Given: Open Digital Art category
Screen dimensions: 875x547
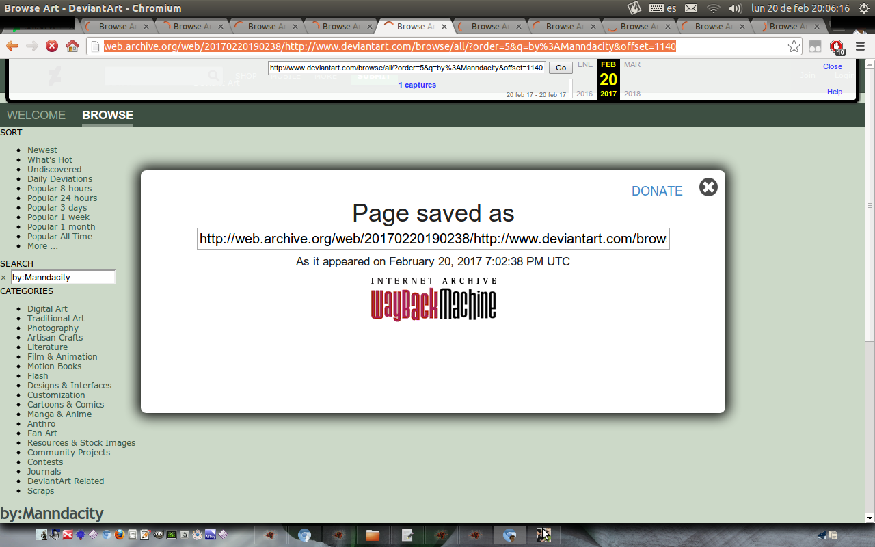Looking at the screenshot, I should pyautogui.click(x=47, y=309).
